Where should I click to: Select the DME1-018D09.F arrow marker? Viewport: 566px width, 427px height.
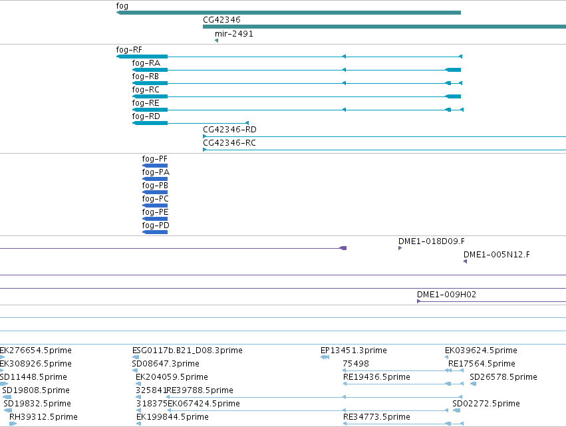coord(400,248)
